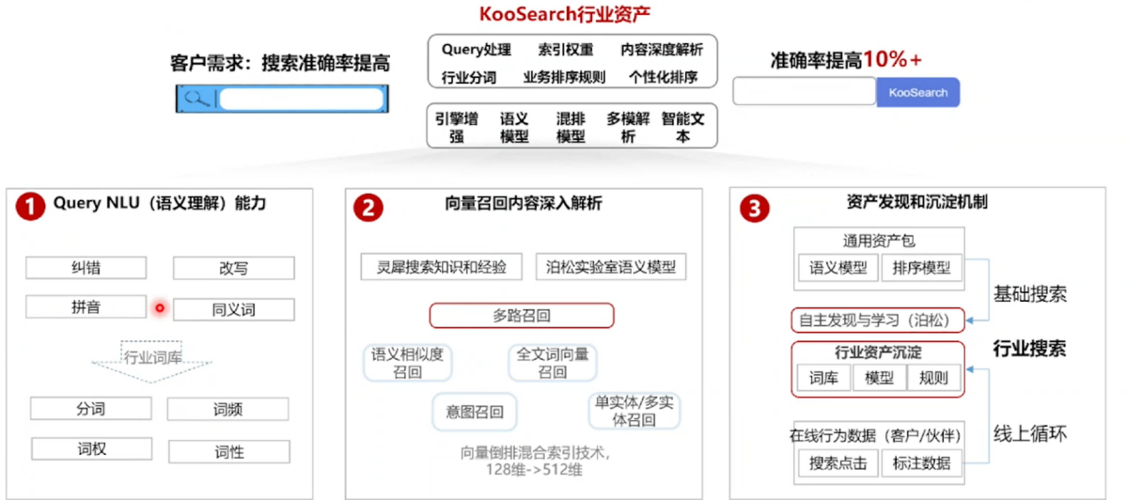Click the "向量倒排混合索引技术" caption
This screenshot has height=500, width=1127.
[536, 454]
